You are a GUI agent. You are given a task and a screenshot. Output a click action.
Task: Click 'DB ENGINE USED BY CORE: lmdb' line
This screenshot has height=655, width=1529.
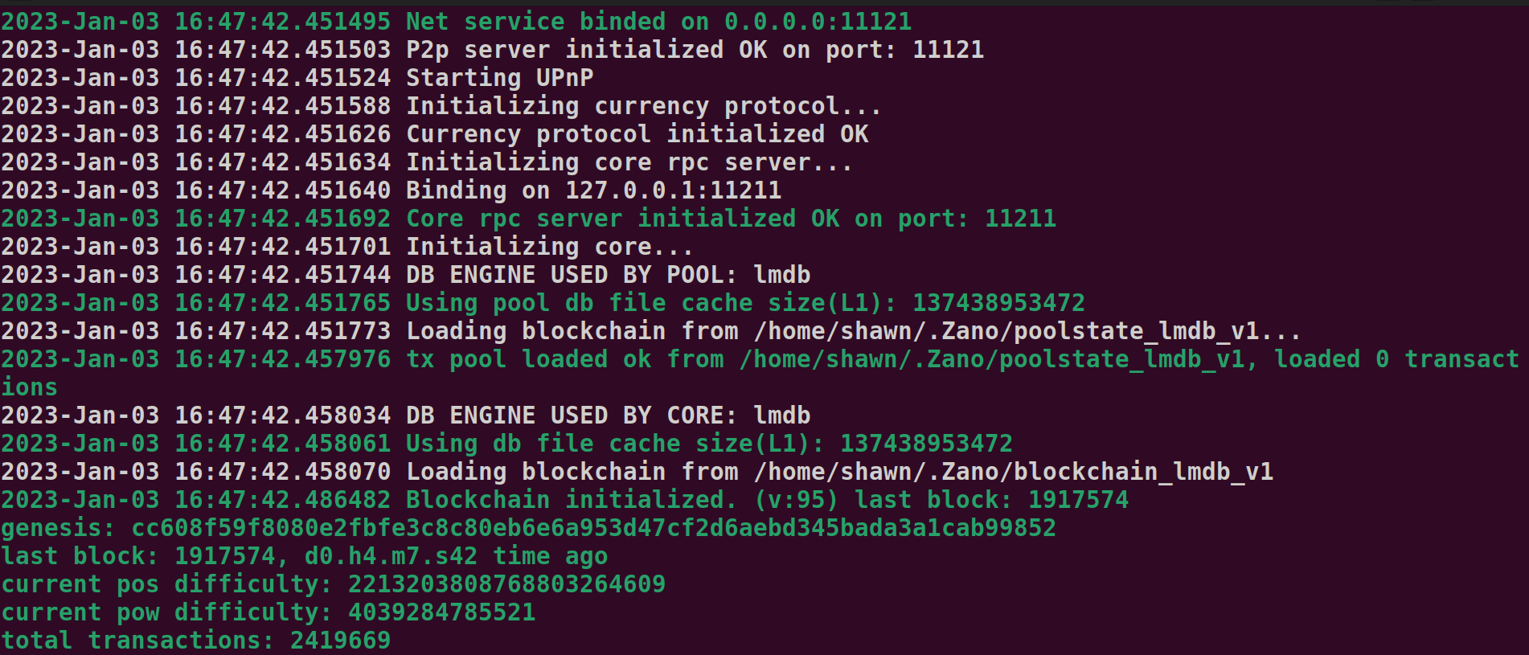pyautogui.click(x=406, y=416)
